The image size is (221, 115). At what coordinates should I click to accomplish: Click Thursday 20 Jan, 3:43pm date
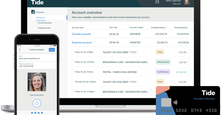(x=85, y=82)
